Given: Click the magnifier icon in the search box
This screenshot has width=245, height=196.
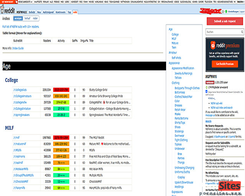Looking at the screenshot, I should click(242, 32).
